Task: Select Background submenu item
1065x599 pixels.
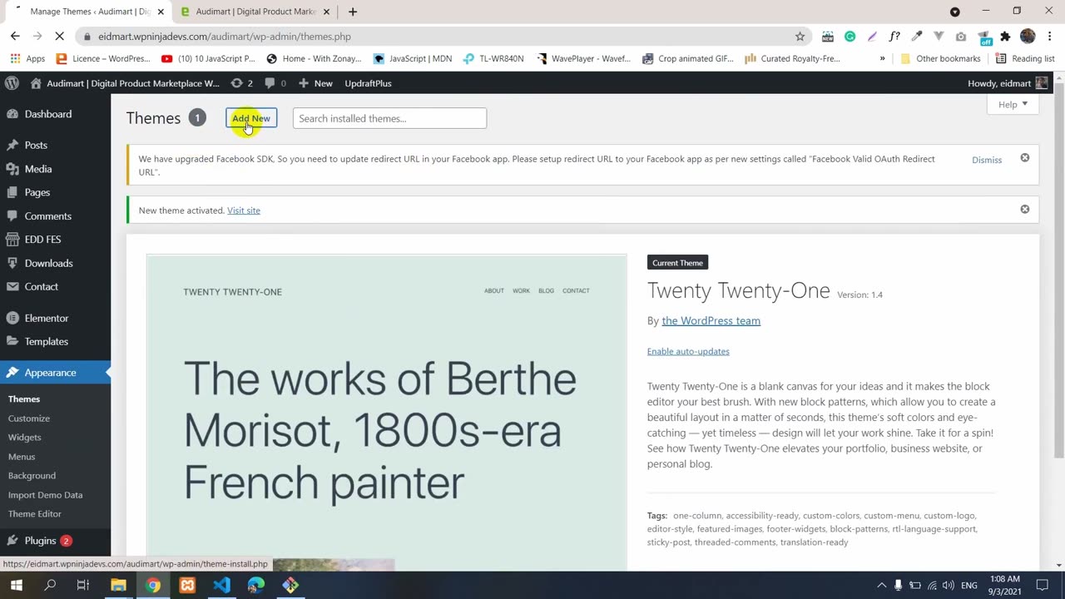Action: (x=32, y=476)
